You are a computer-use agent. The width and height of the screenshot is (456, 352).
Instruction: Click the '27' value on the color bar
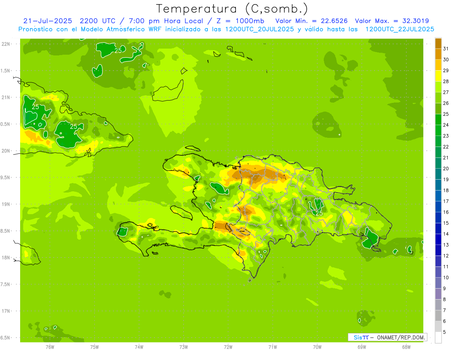pyautogui.click(x=446, y=92)
